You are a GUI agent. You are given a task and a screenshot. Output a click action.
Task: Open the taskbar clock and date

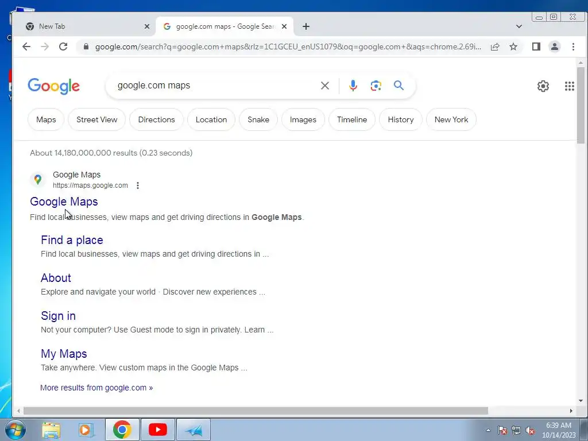[559, 430]
